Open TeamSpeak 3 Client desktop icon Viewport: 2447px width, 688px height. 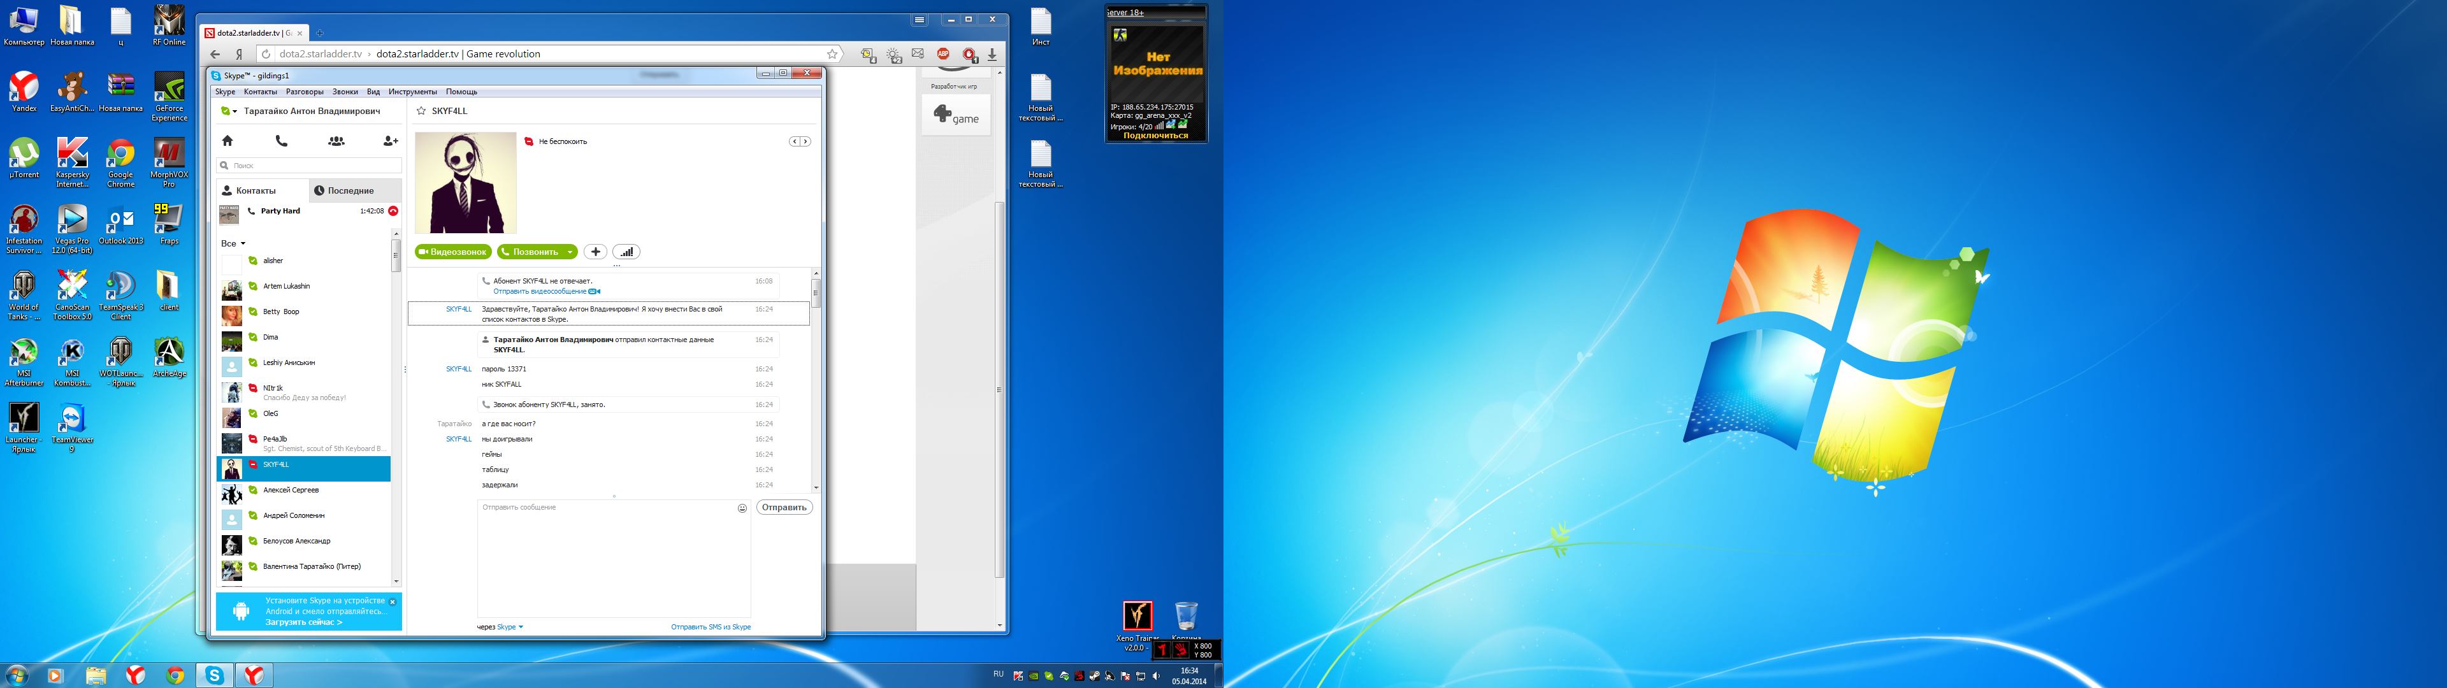click(x=120, y=296)
